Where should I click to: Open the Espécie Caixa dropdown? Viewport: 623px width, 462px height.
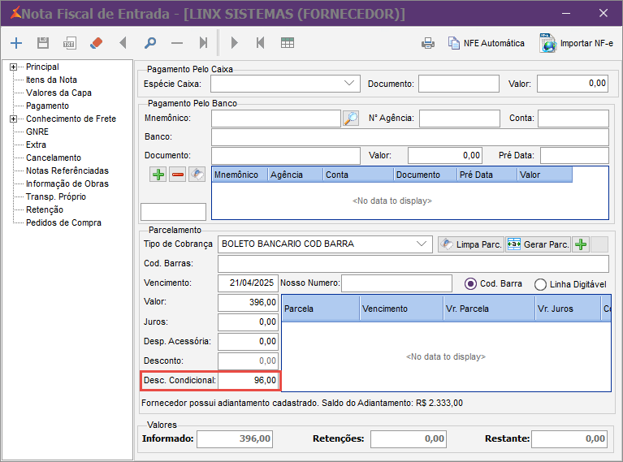(x=350, y=83)
